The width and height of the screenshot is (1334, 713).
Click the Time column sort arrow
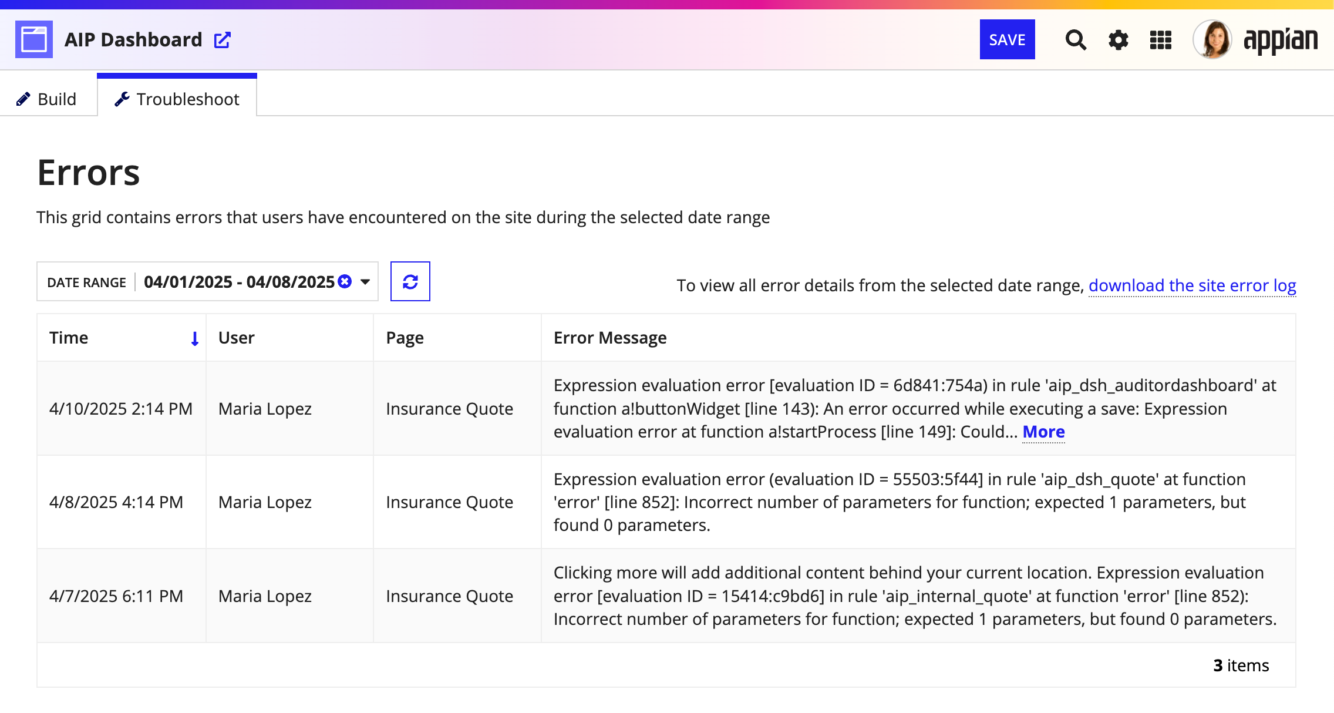pos(194,338)
